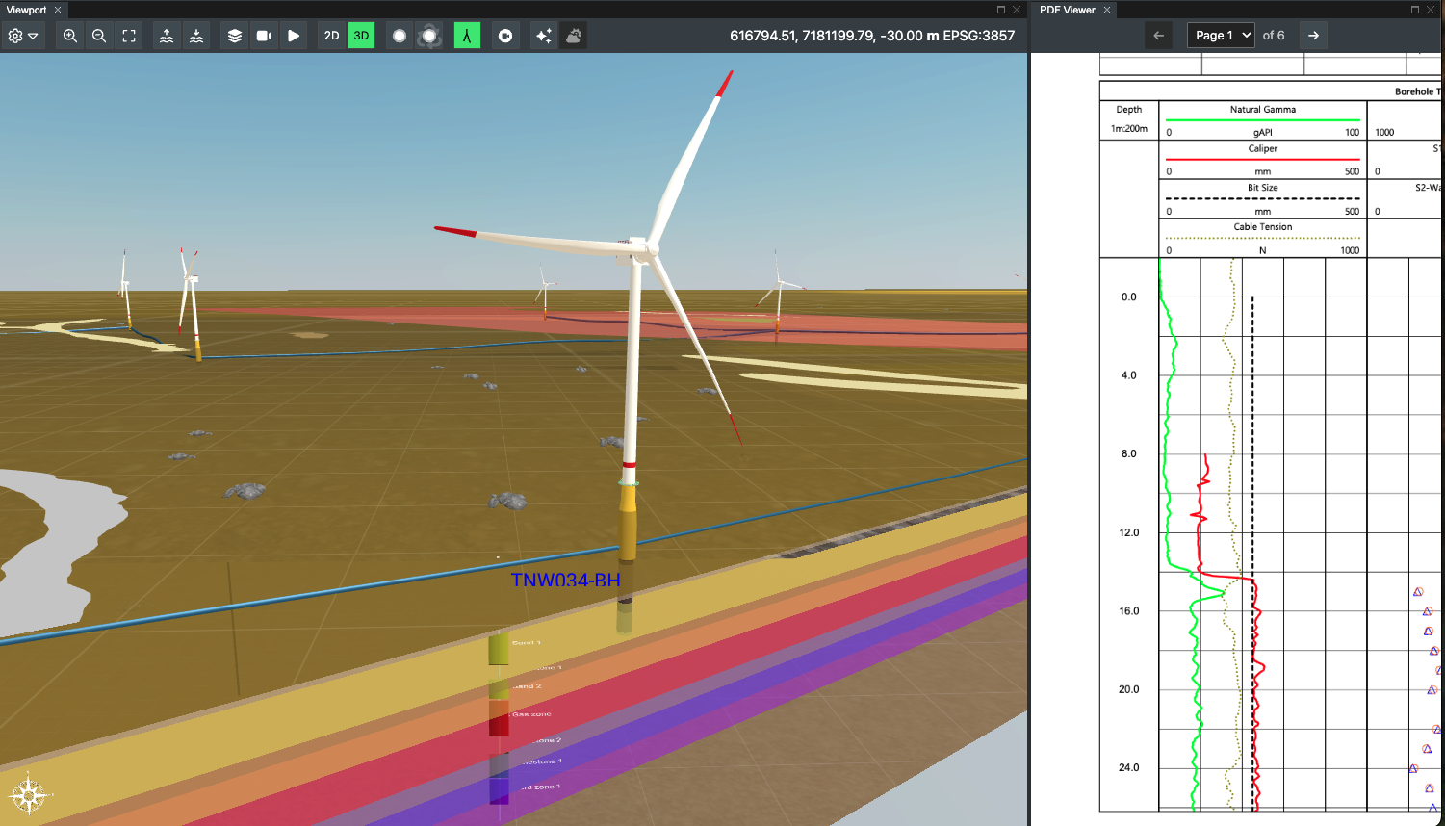Viewport: 1445px width, 826px height.
Task: Click the weather cloud settings icon
Action: coord(574,36)
